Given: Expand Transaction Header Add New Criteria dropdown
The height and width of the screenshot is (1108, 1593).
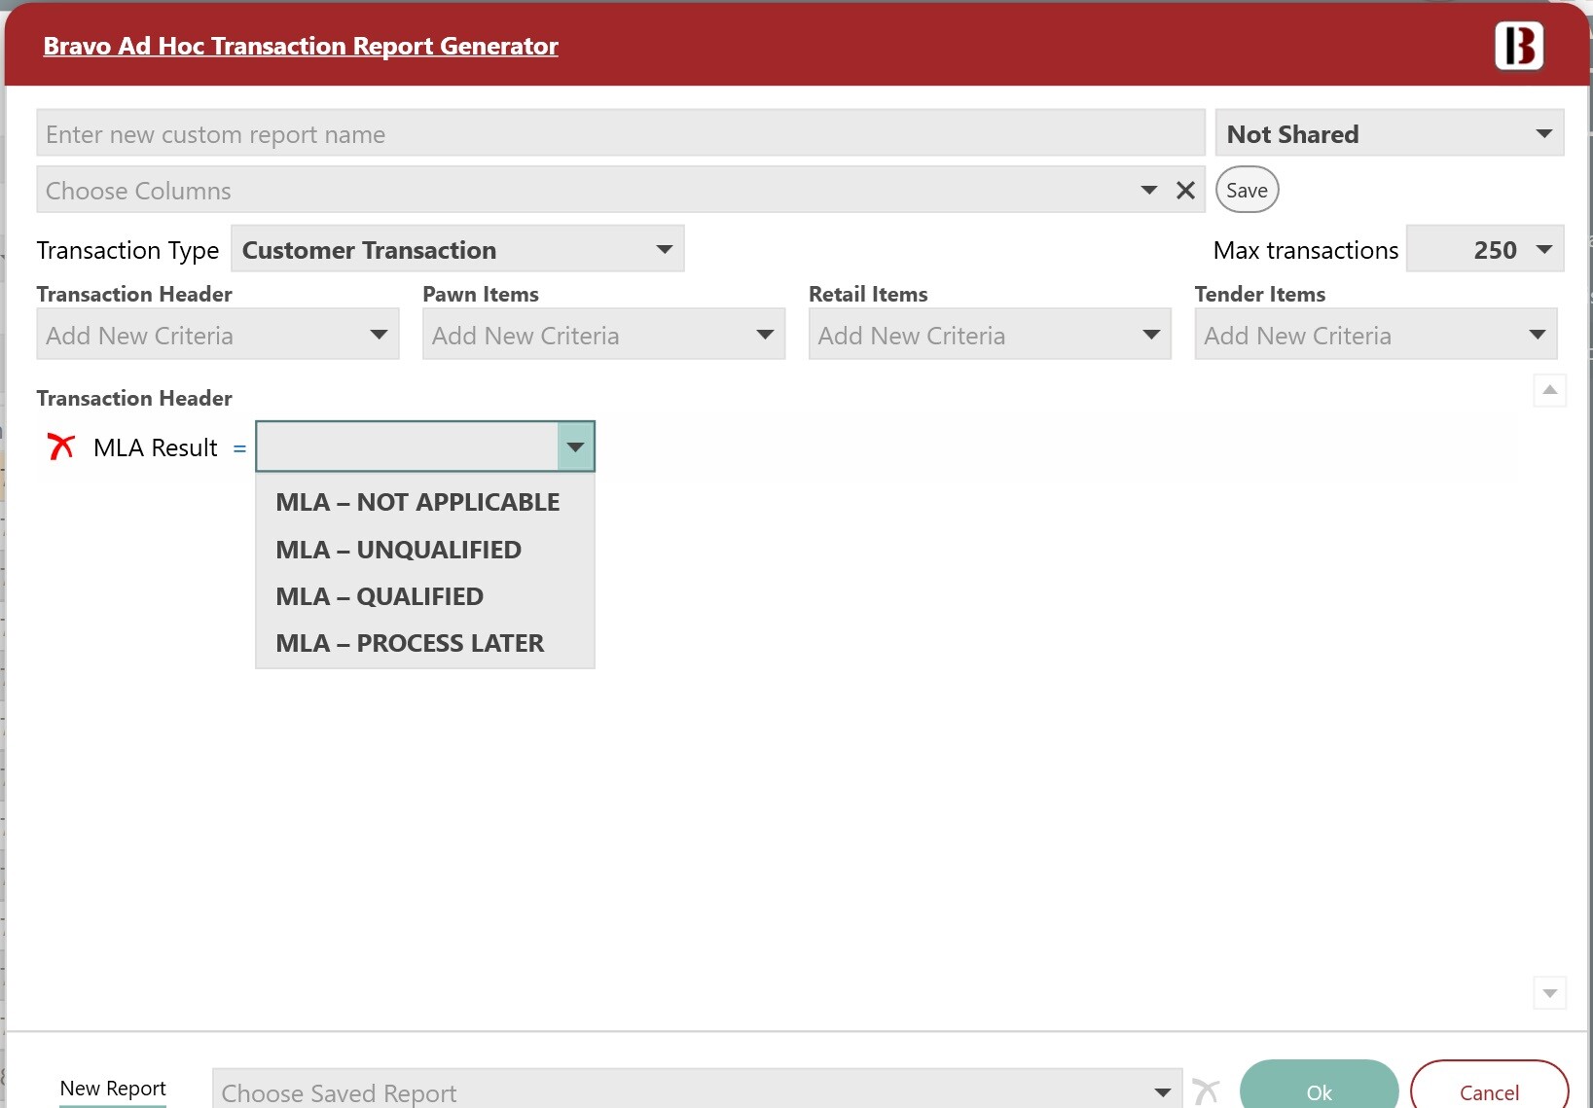Looking at the screenshot, I should click(x=218, y=335).
